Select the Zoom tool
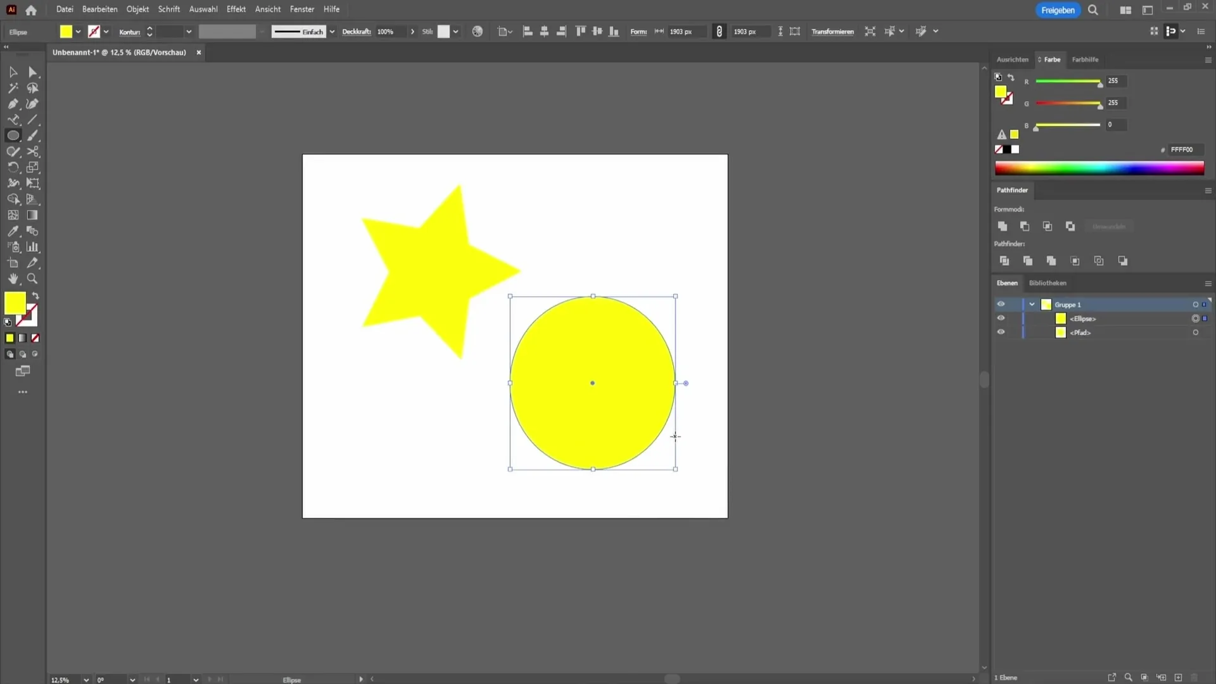This screenshot has height=684, width=1216. click(x=33, y=279)
